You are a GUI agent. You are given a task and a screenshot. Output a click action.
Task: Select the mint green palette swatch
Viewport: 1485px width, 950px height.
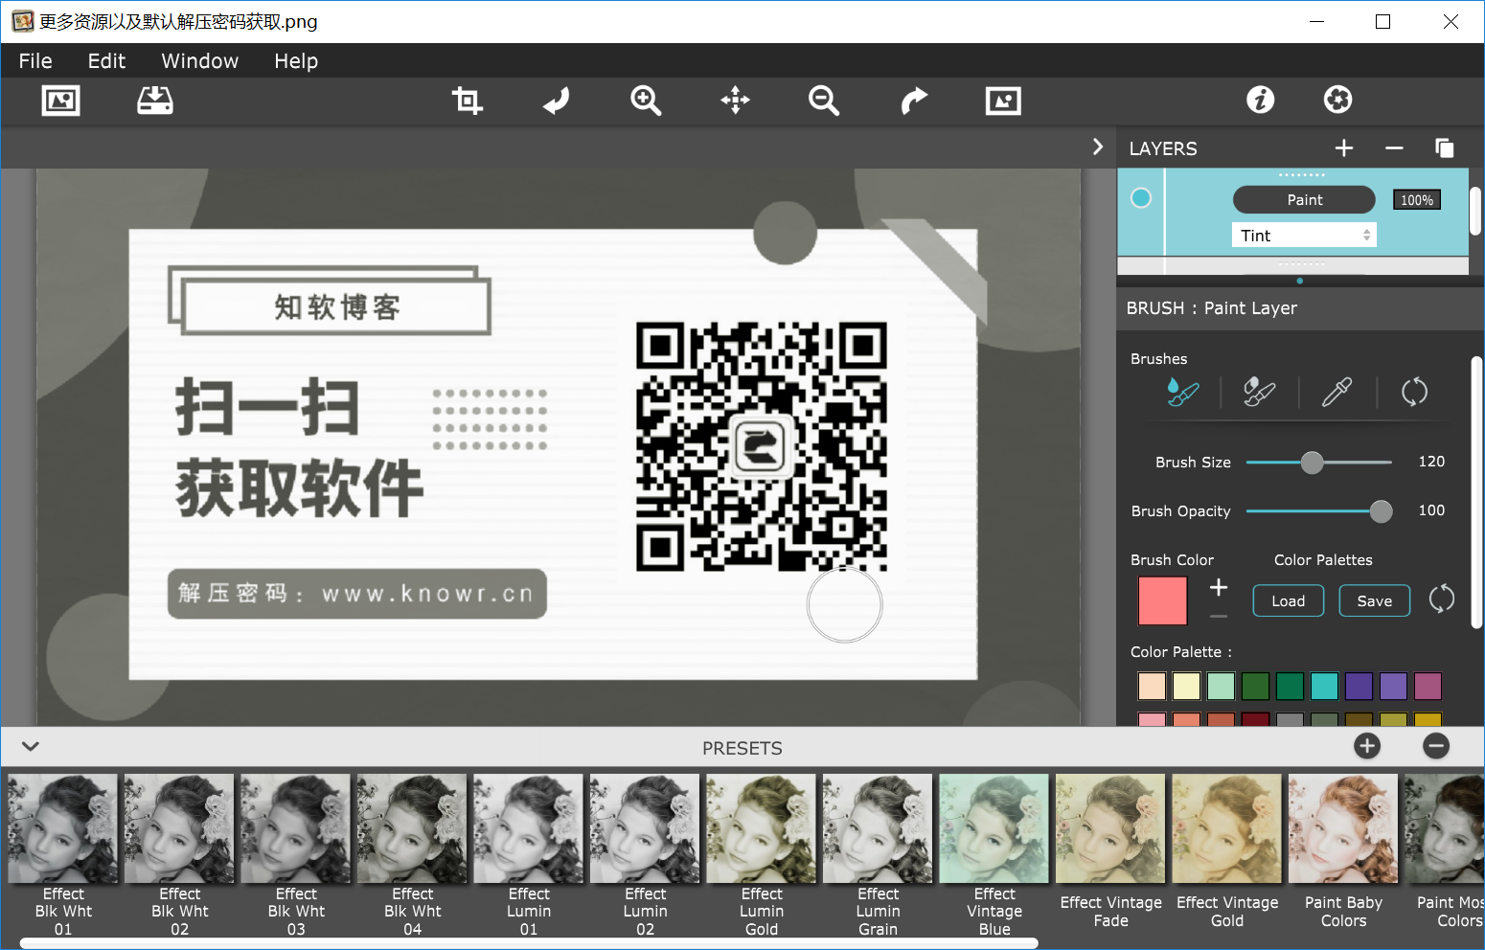click(1221, 686)
